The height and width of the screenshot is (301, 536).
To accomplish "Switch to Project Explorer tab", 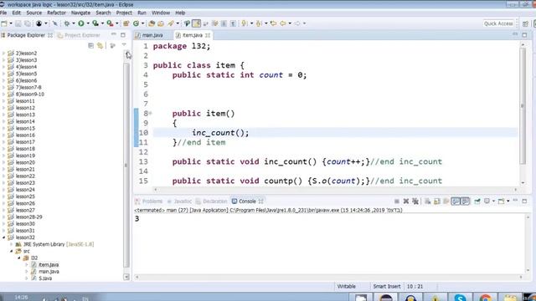I will 79,35.
